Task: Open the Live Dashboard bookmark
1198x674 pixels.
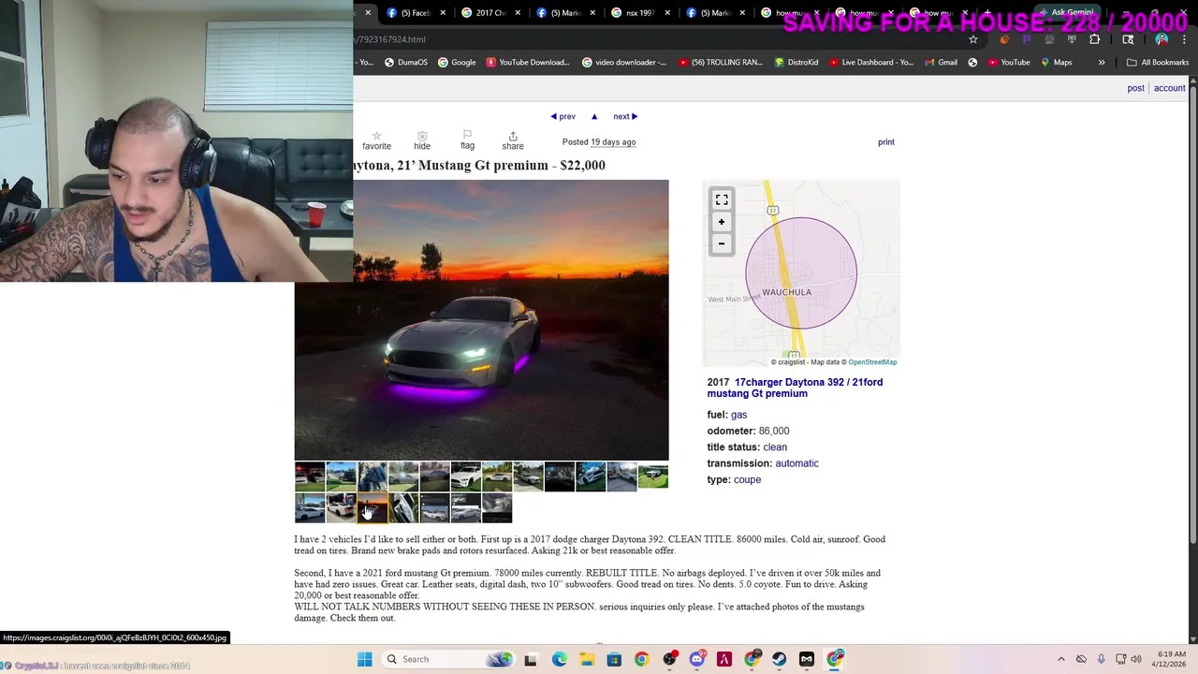Action: pos(869,63)
